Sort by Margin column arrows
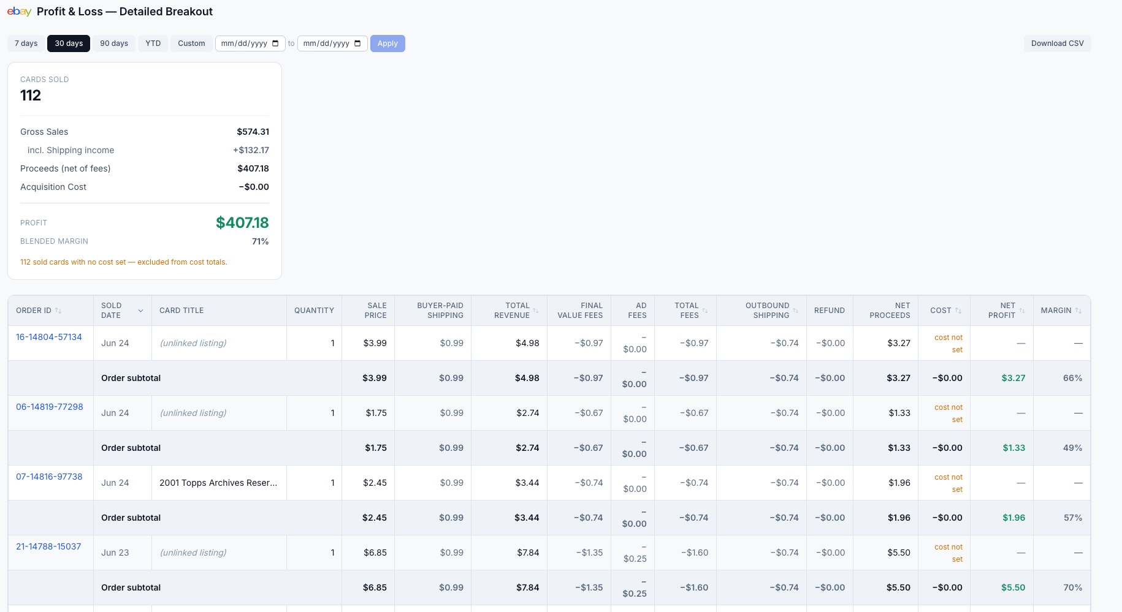Image resolution: width=1122 pixels, height=612 pixels. pyautogui.click(x=1078, y=311)
